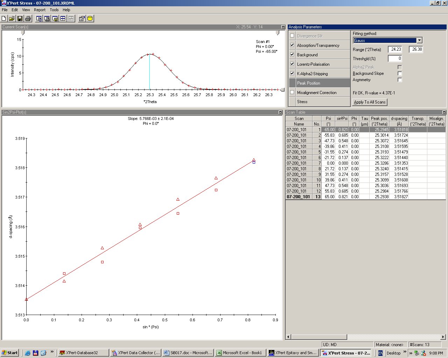
Task: Open the properties/options toolbar icon
Action: tap(82, 19)
